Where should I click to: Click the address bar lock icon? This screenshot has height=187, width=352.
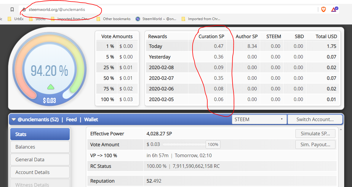(24, 9)
